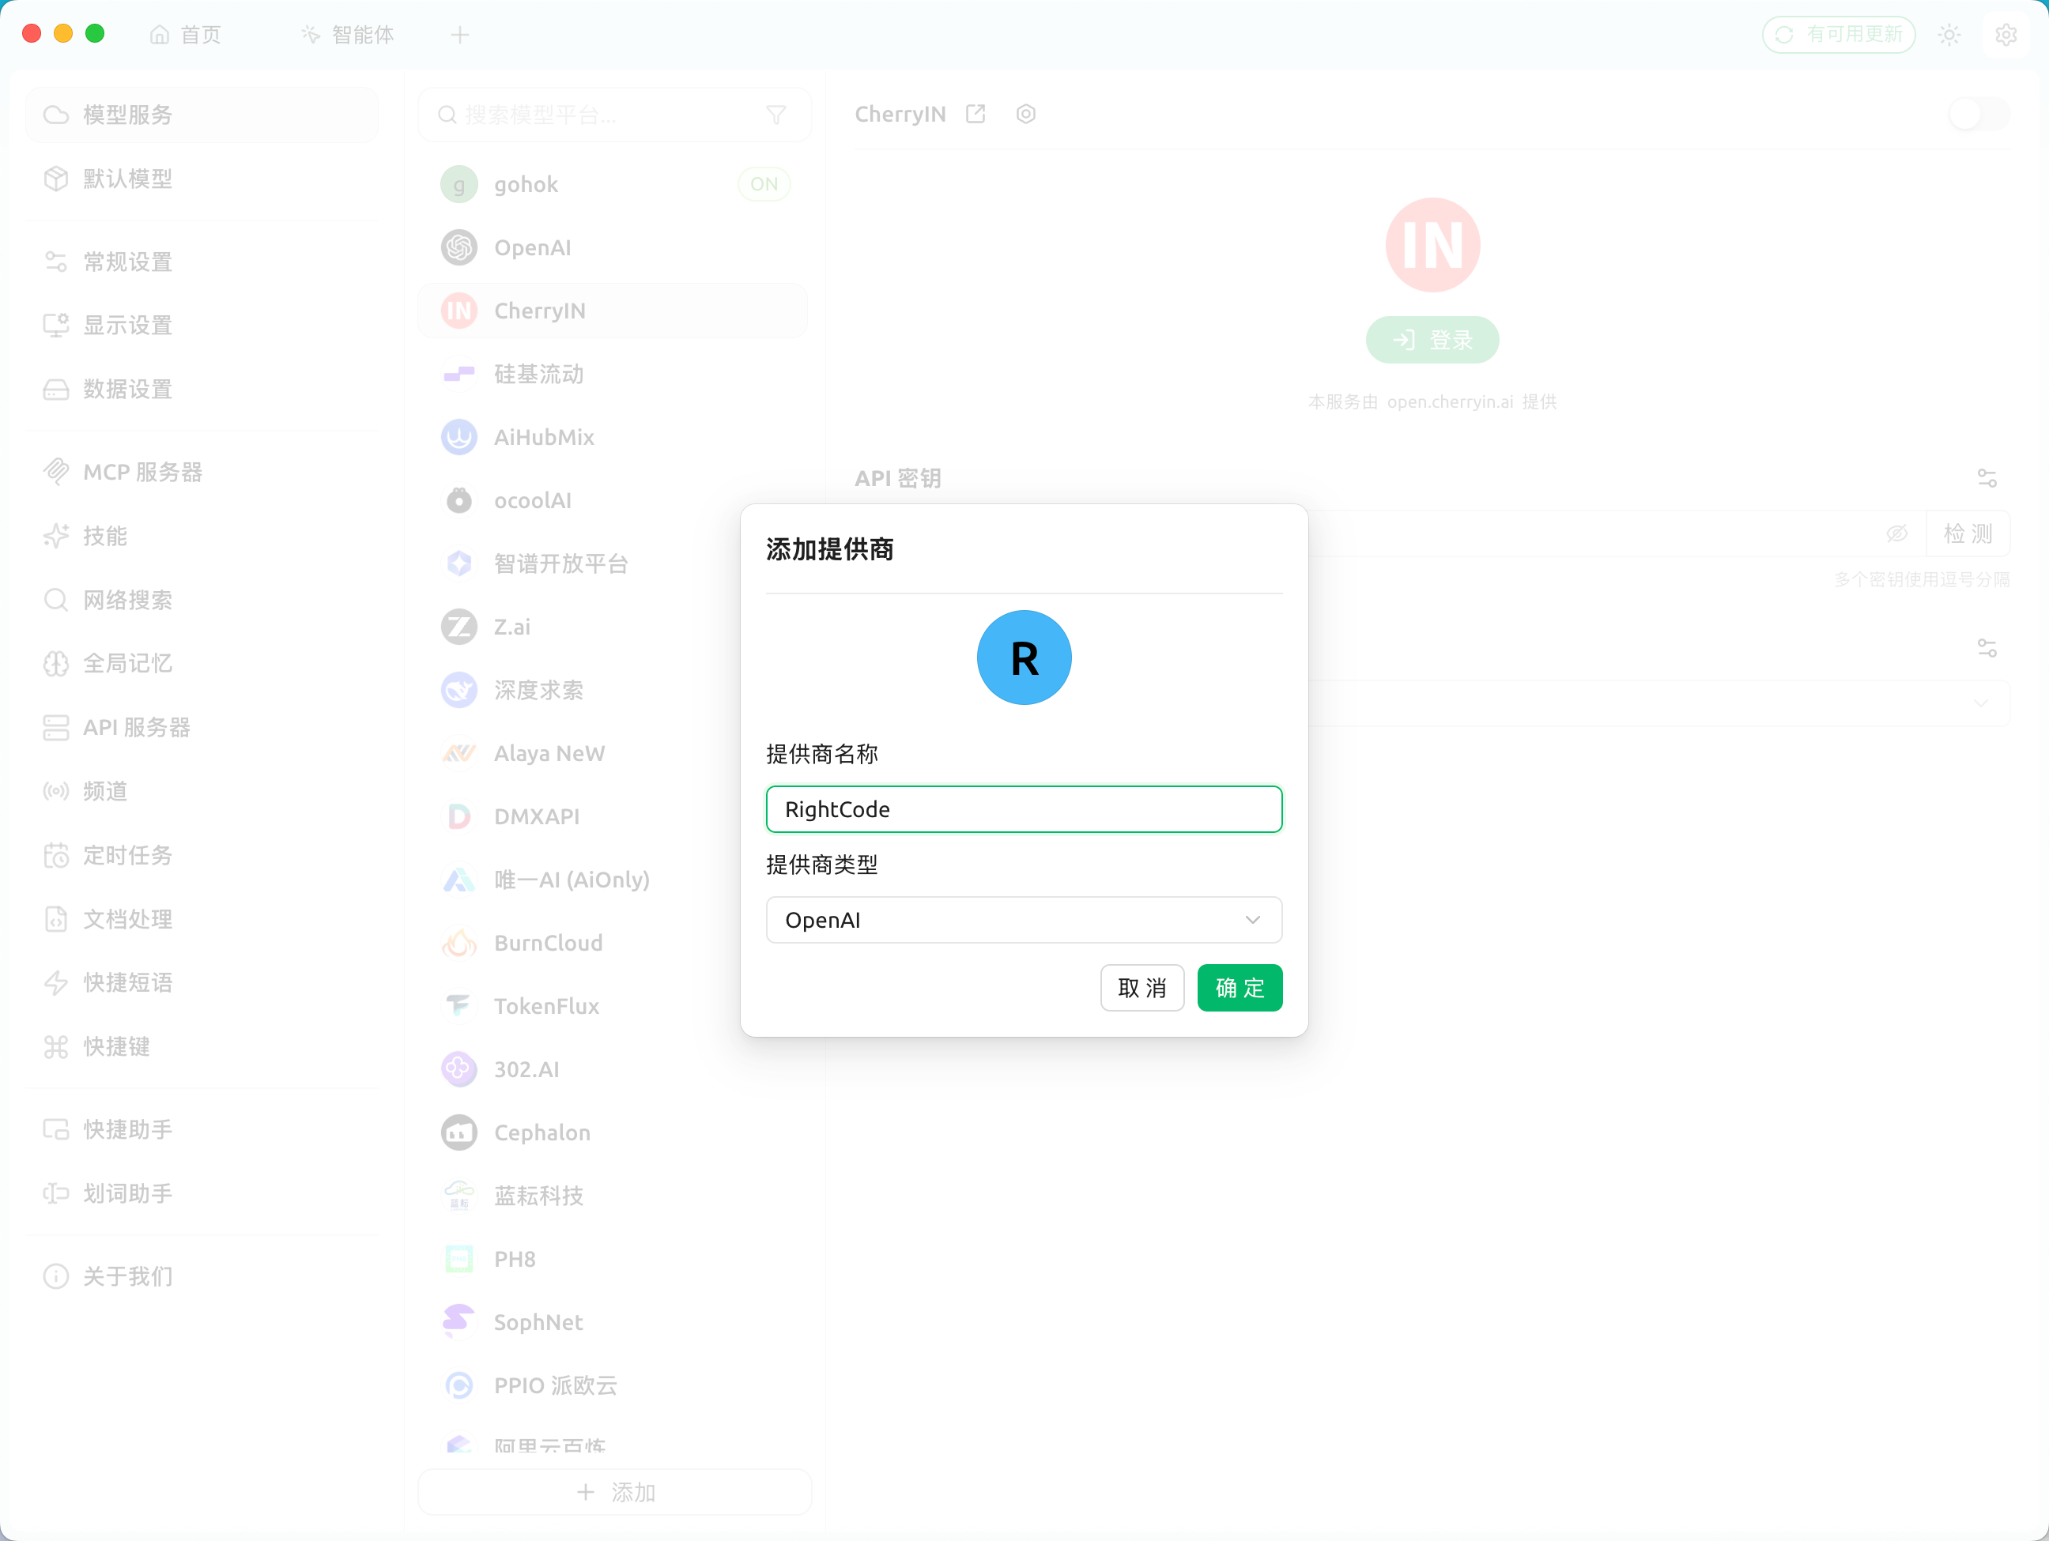Click the search model platform field
Screen dimensions: 2049x1541
pyautogui.click(x=613, y=115)
